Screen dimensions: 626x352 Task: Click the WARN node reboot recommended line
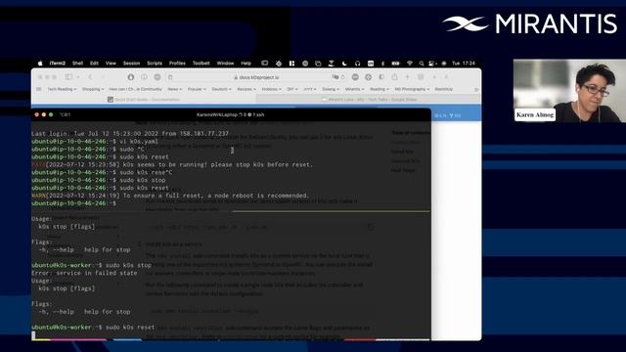(x=170, y=196)
